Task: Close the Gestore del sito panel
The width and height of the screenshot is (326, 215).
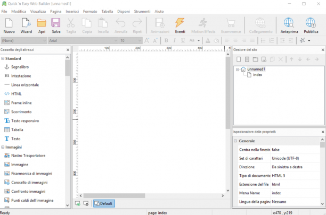Action: (x=323, y=50)
